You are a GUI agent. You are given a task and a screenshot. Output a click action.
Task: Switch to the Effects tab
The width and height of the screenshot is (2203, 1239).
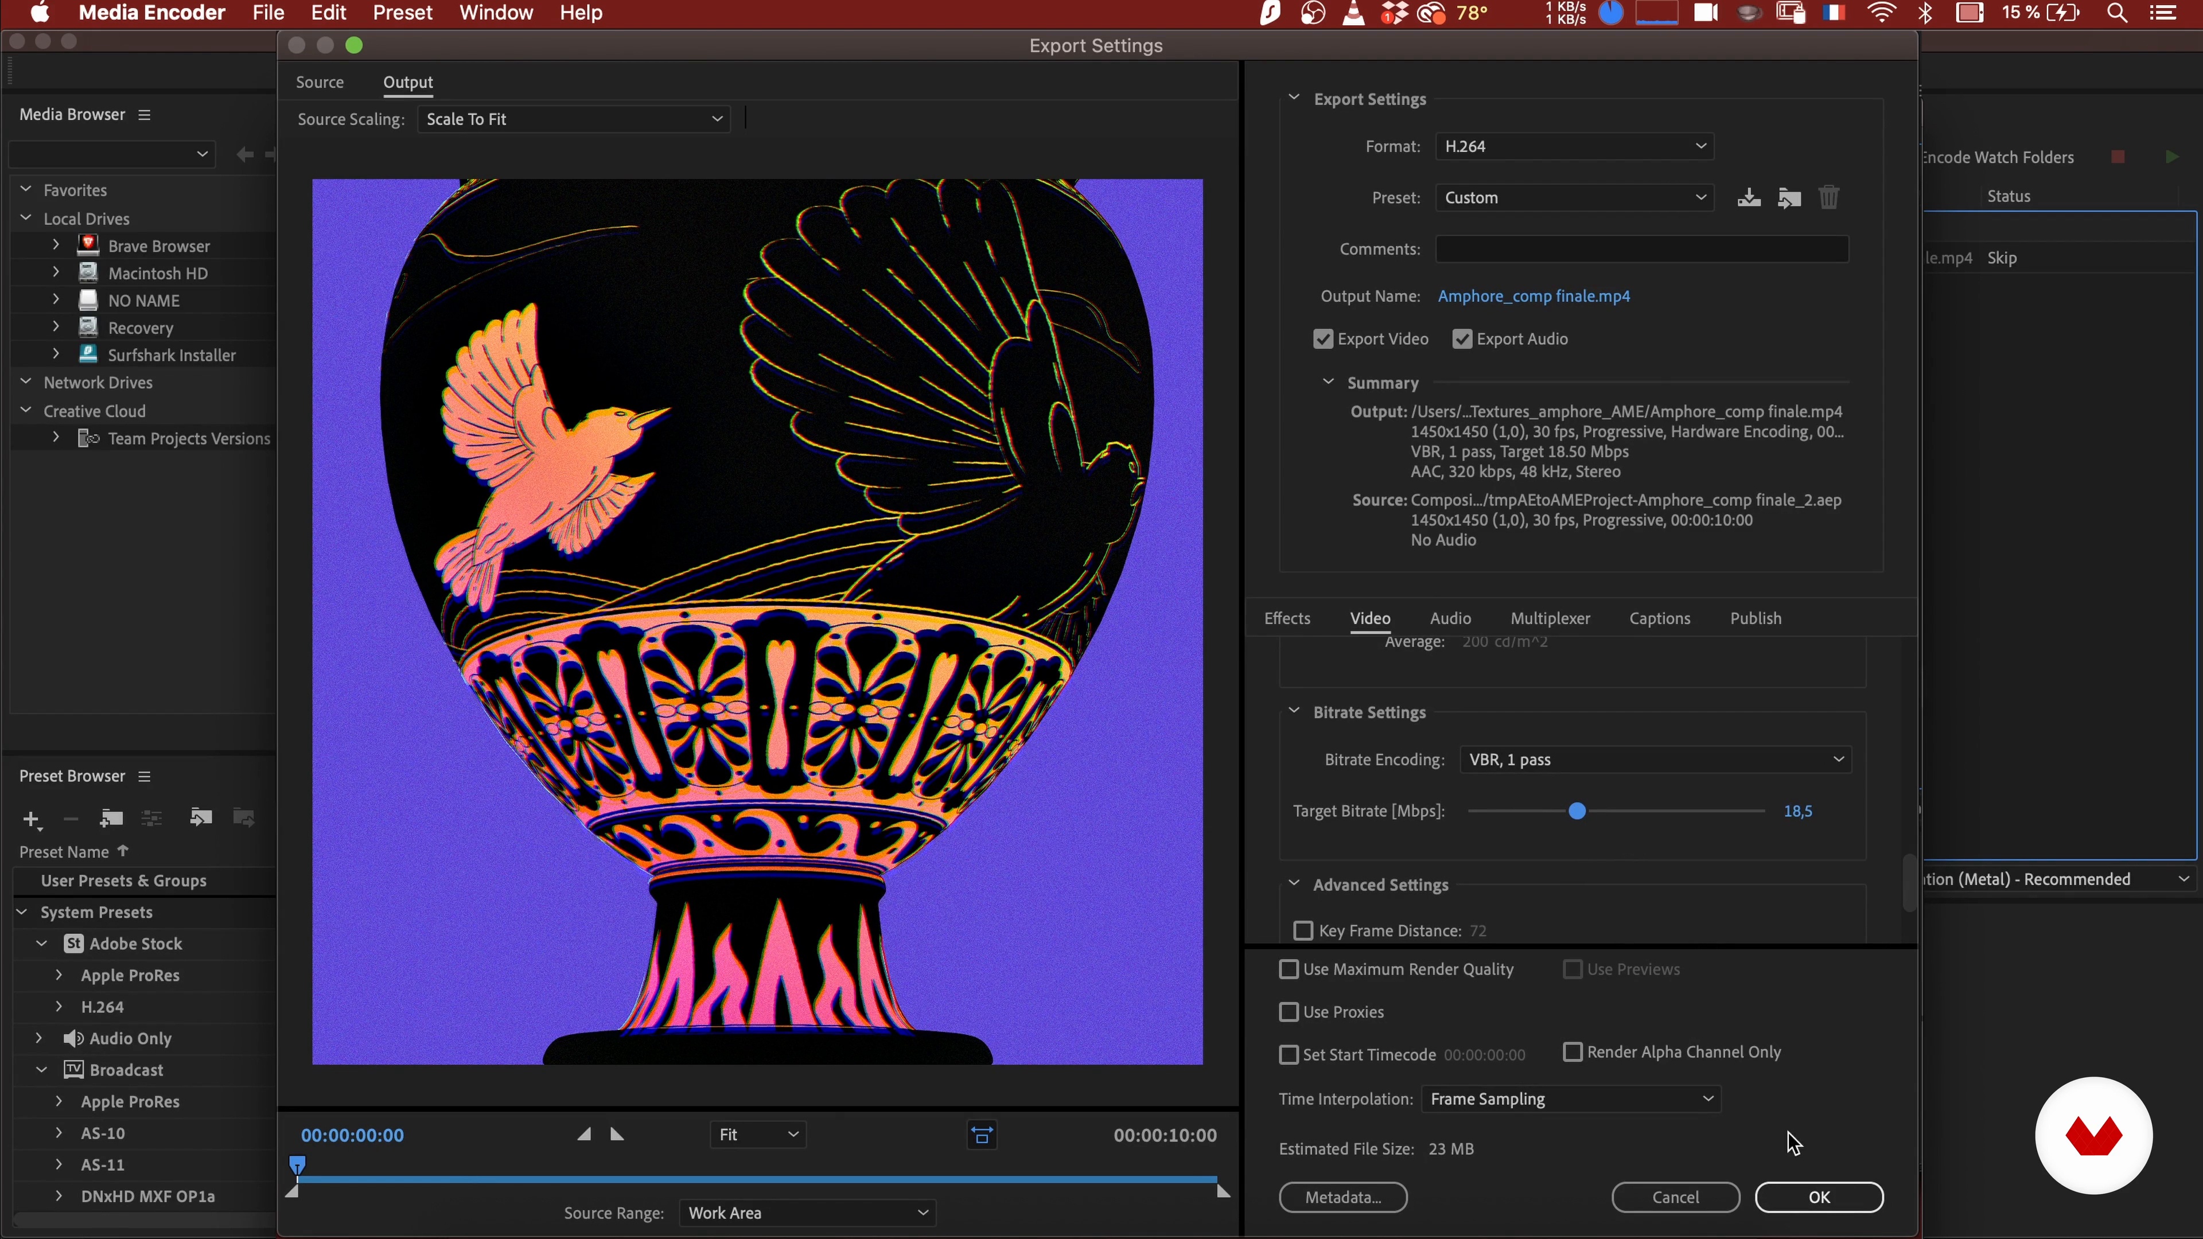tap(1287, 618)
